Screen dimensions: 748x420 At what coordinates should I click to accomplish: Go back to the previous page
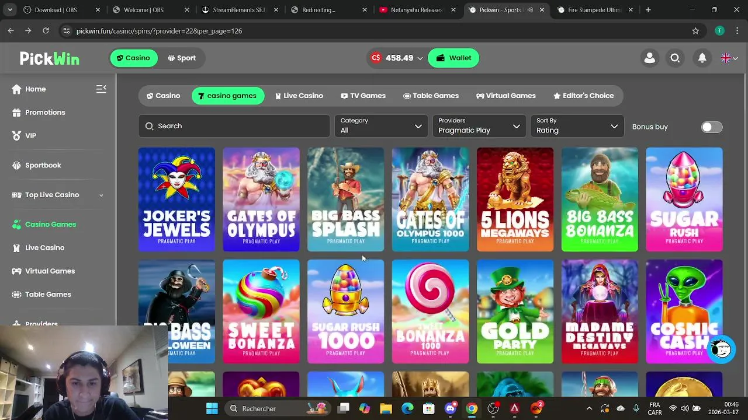(11, 31)
